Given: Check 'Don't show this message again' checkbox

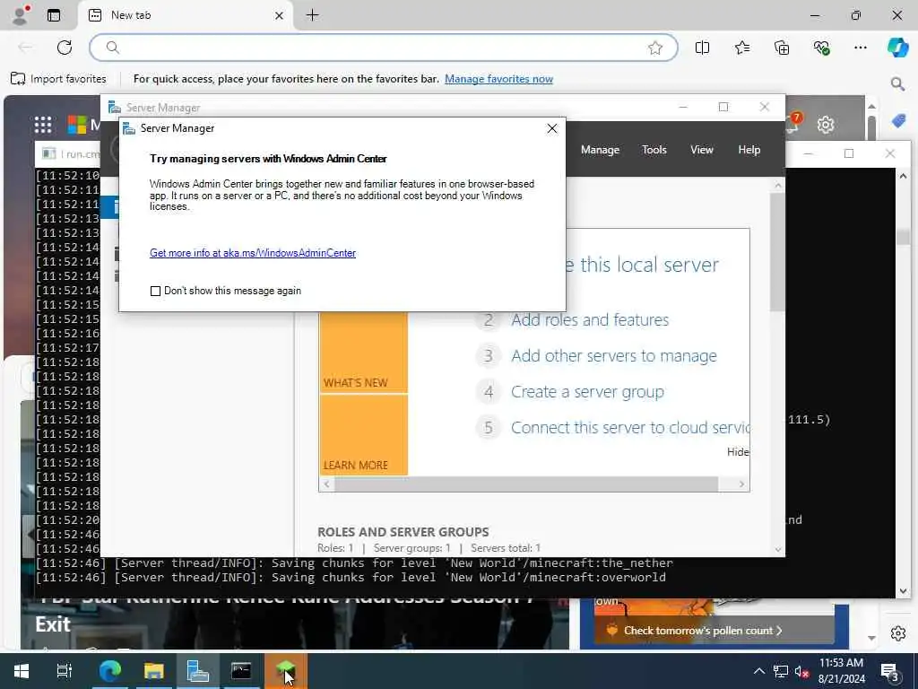Looking at the screenshot, I should click(x=155, y=292).
